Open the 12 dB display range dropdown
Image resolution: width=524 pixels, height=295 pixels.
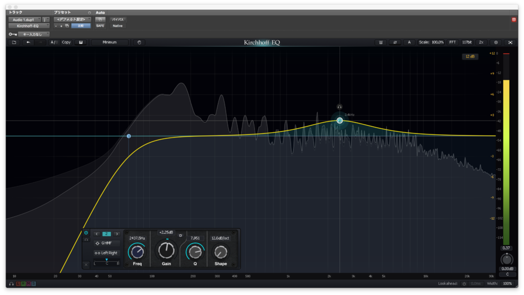(470, 56)
